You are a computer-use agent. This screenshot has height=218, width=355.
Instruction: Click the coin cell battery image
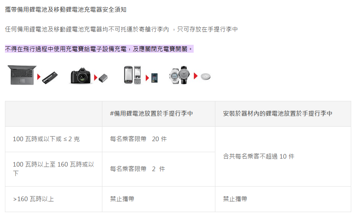[205, 76]
